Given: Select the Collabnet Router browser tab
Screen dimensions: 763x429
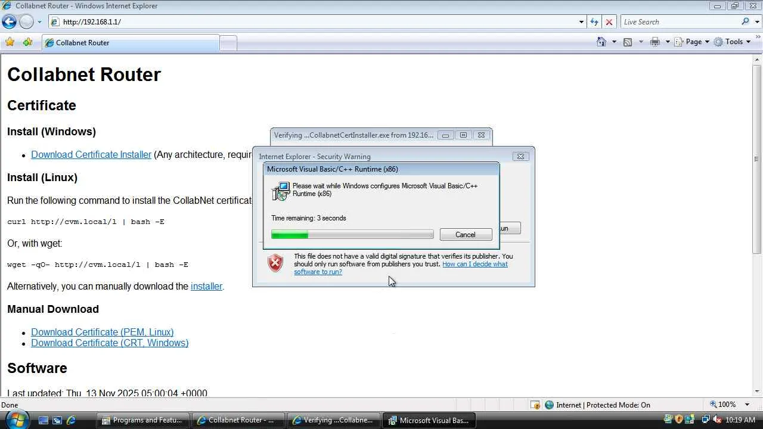Looking at the screenshot, I should 131,42.
